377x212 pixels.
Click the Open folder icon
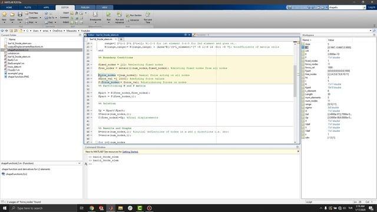point(12,15)
